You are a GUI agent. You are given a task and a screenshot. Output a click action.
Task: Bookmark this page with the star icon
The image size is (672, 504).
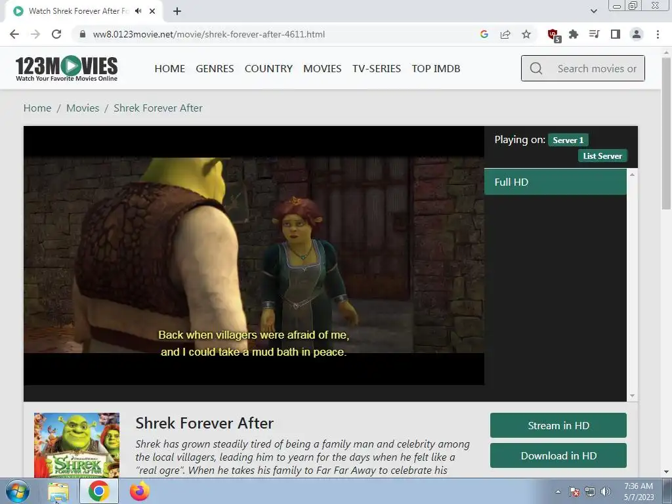(x=526, y=34)
